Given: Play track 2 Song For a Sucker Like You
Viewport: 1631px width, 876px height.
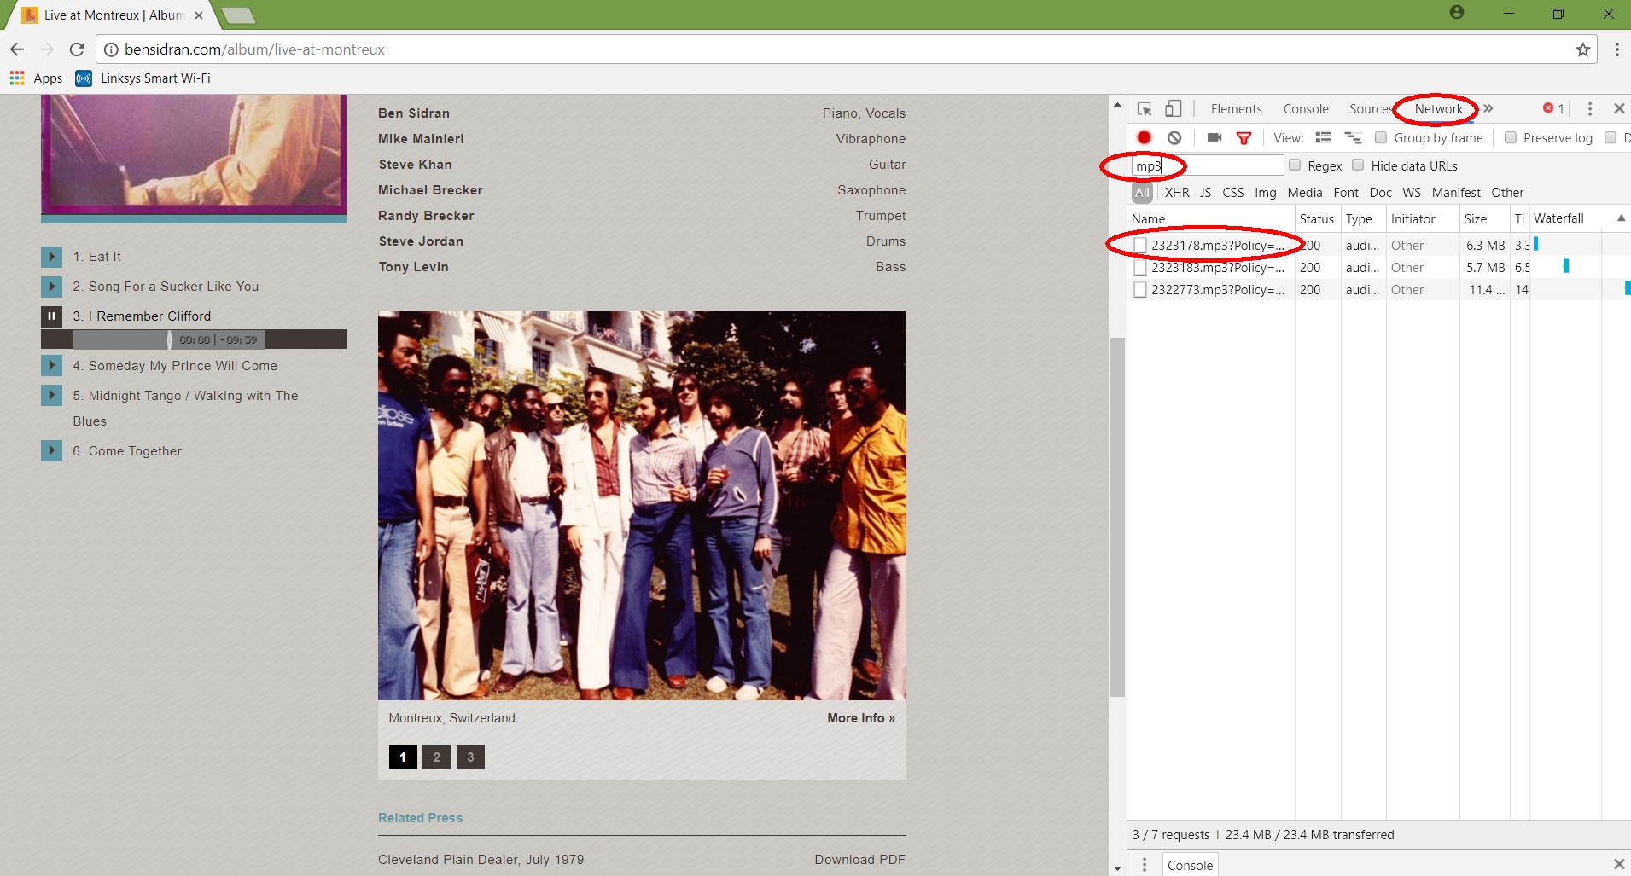Looking at the screenshot, I should pyautogui.click(x=51, y=287).
